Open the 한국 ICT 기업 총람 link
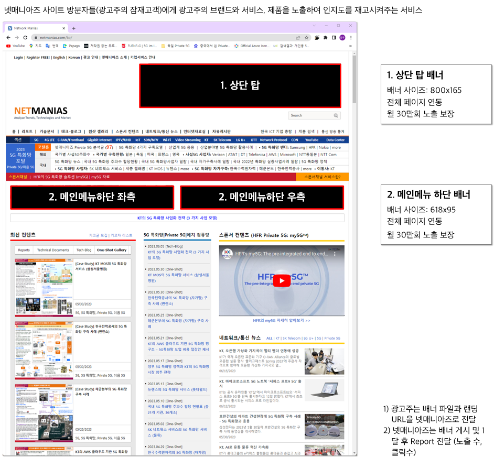The width and height of the screenshot is (494, 457). tap(276, 132)
